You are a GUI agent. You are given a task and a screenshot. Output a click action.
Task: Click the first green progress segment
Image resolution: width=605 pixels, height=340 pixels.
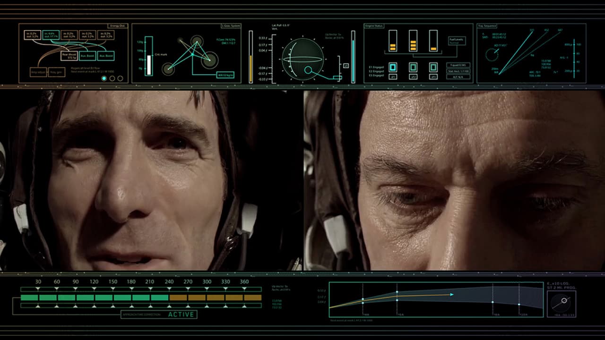[x=29, y=297]
